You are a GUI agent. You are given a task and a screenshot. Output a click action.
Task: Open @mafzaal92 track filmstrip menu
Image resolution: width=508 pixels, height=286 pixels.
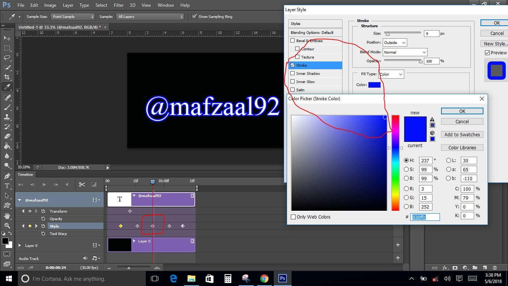coord(96,200)
